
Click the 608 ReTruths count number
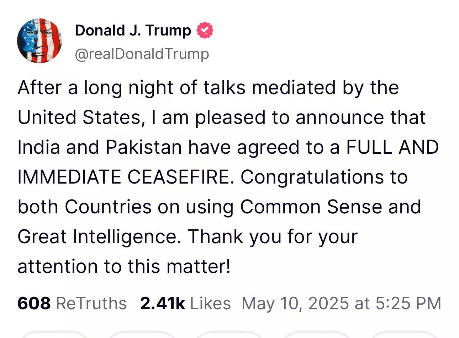click(34, 304)
